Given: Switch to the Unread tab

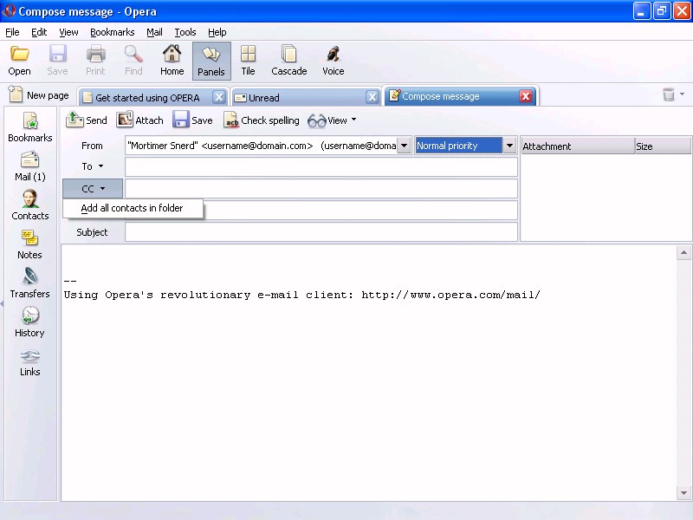Looking at the screenshot, I should [x=264, y=98].
